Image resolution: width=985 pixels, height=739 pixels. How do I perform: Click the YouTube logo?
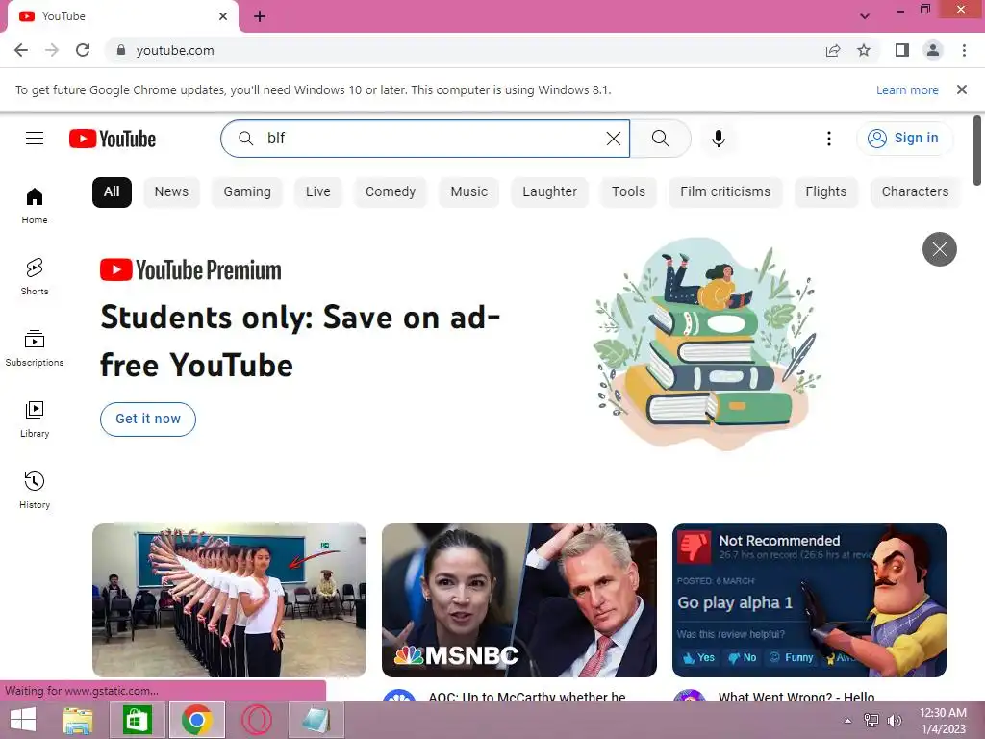(113, 139)
